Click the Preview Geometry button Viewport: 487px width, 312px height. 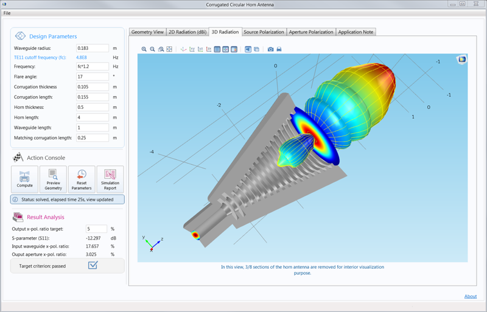click(x=53, y=179)
